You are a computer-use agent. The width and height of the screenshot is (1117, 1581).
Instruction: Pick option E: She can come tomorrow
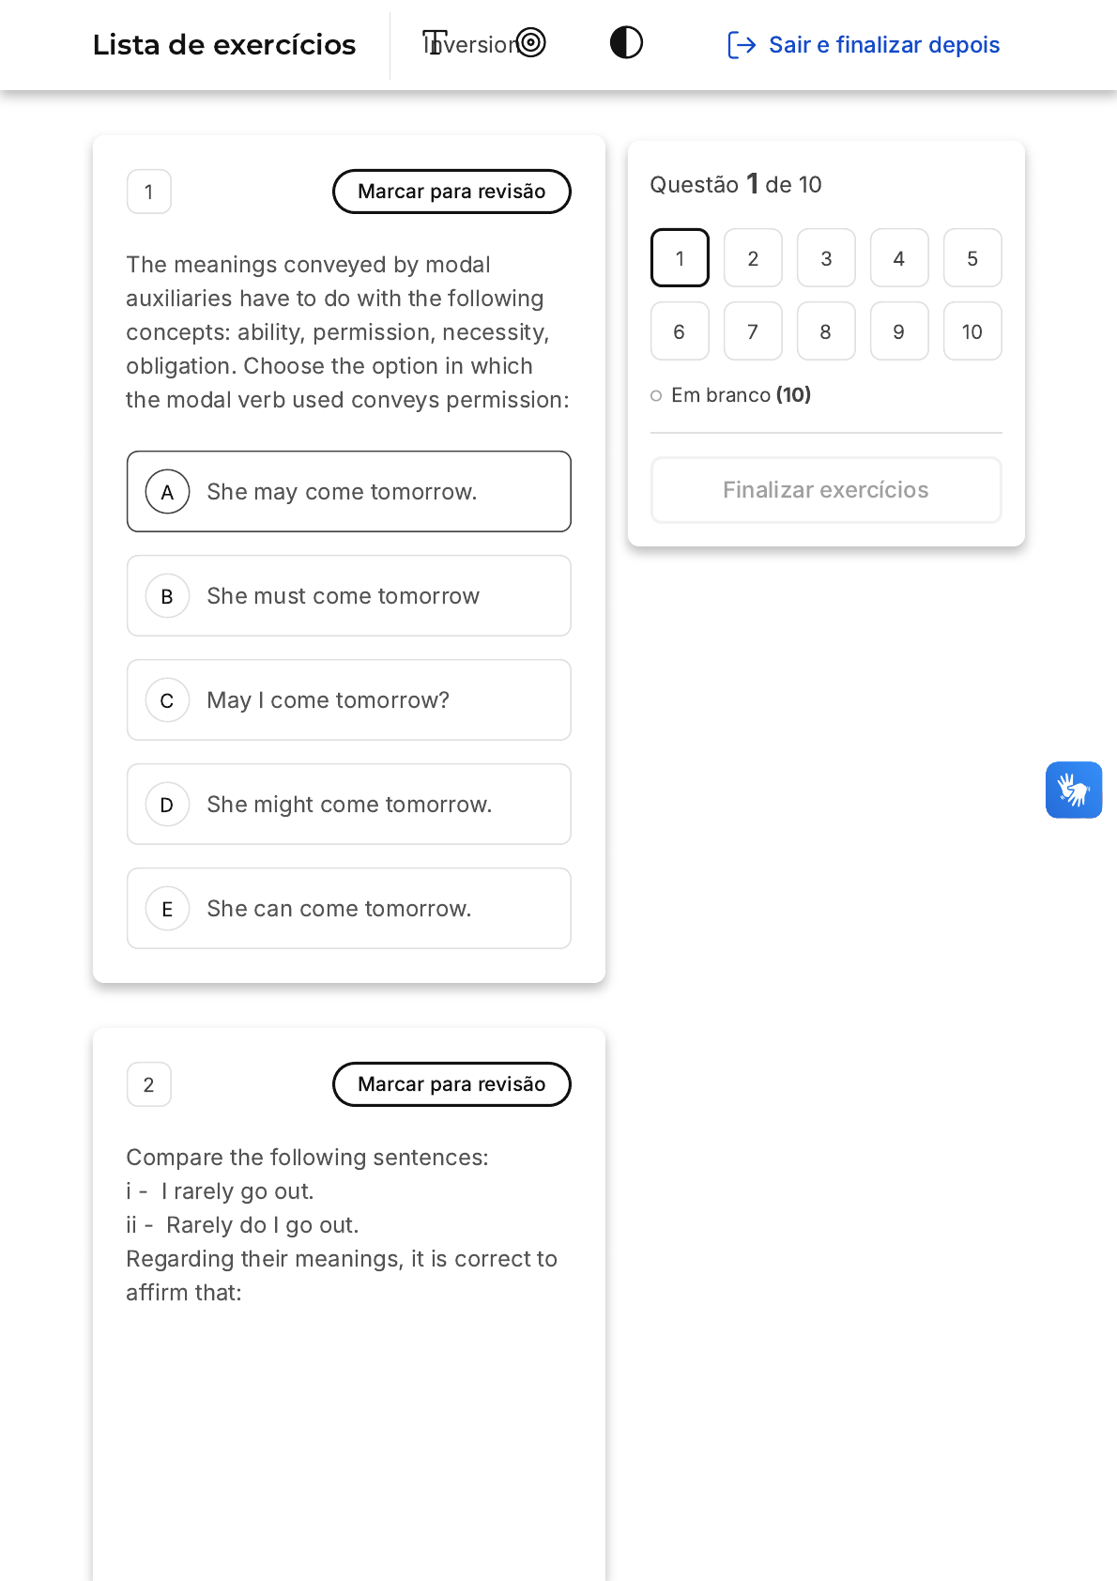coord(349,909)
